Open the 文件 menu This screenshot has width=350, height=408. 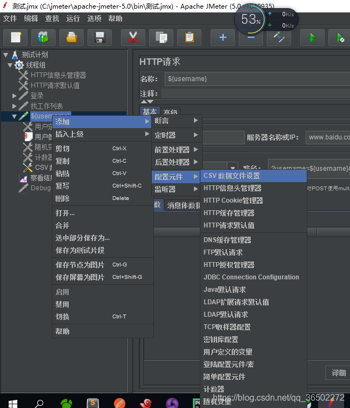[10, 18]
